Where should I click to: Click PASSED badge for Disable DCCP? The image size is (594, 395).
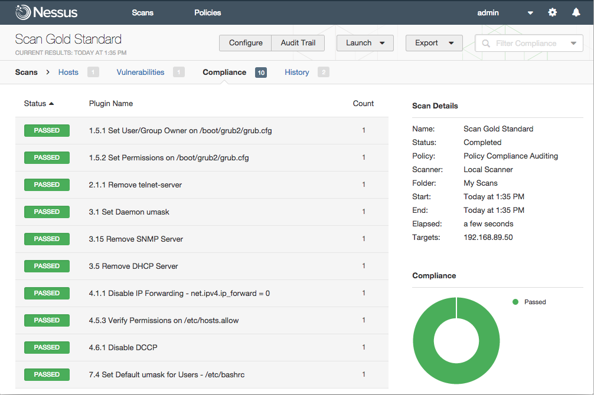pos(47,347)
